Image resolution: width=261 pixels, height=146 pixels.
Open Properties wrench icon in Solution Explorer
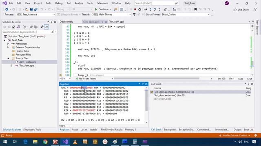42,27
